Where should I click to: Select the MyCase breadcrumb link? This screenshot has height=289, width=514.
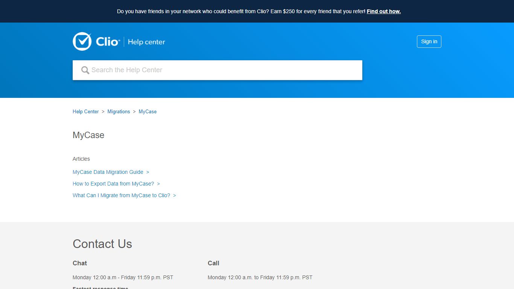coord(148,111)
